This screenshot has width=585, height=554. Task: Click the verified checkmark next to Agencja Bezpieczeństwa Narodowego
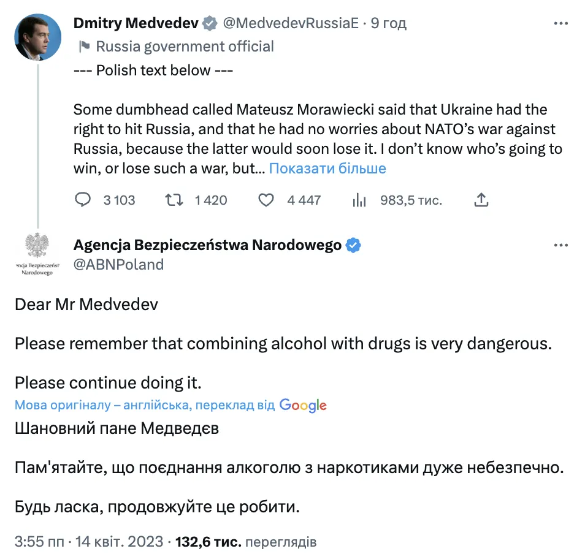pos(353,245)
